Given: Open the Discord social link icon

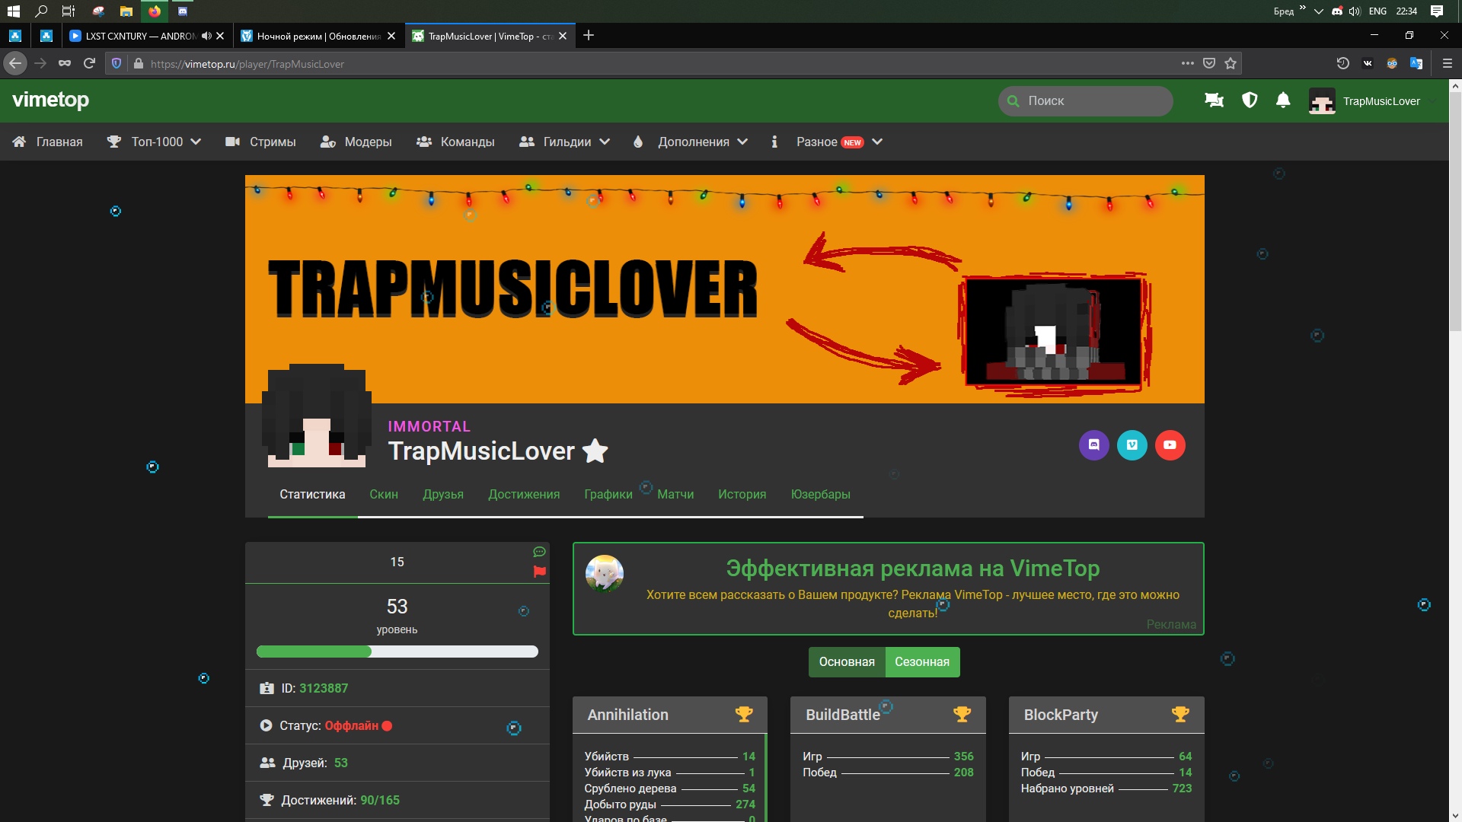Looking at the screenshot, I should tap(1094, 445).
